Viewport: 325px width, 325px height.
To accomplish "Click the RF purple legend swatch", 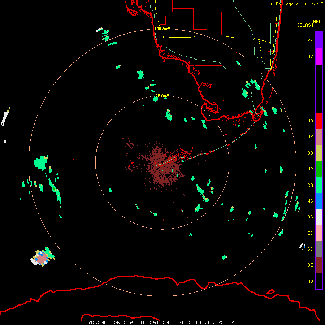I will coord(319,40).
